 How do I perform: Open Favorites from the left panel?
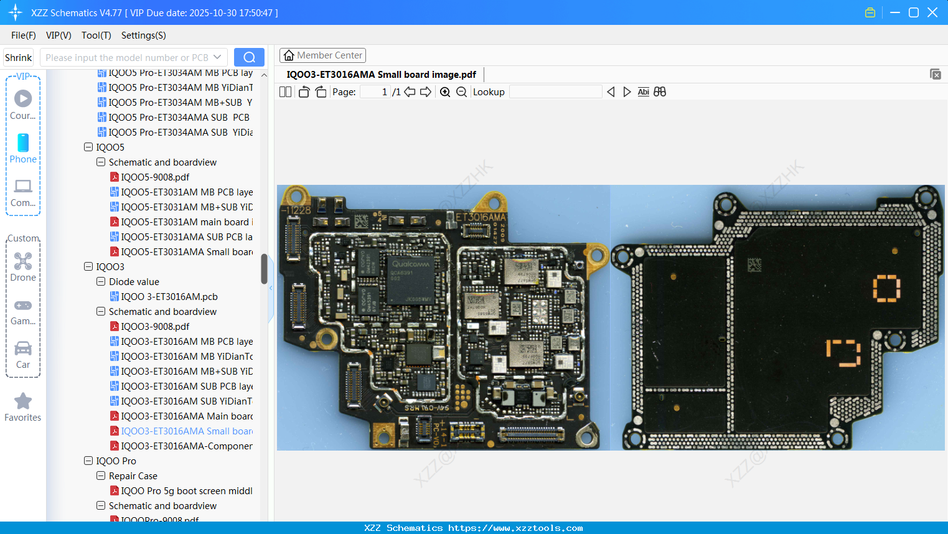pos(22,406)
